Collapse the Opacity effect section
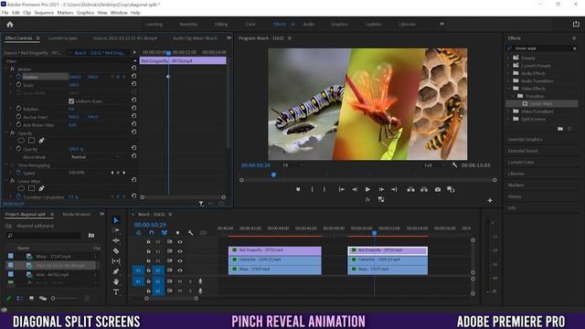 click(6, 133)
